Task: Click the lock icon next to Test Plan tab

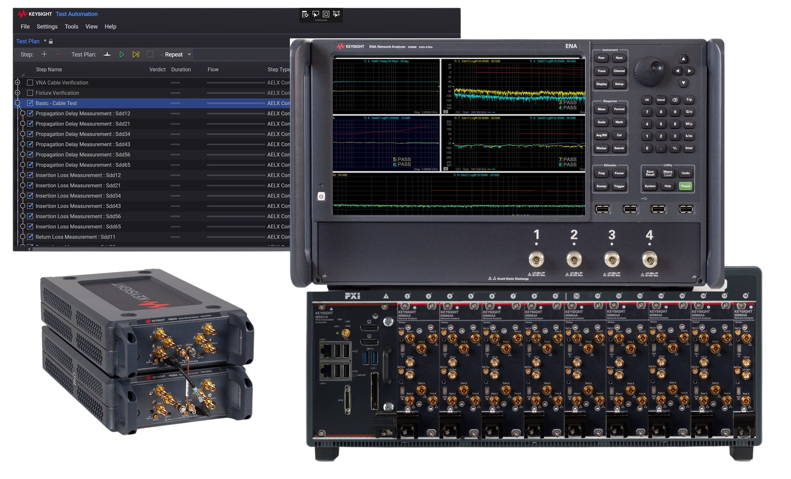Action: [51, 41]
